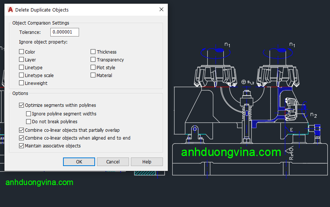Toggle Maintain associative objects checkbox
The height and width of the screenshot is (207, 330).
click(22, 146)
